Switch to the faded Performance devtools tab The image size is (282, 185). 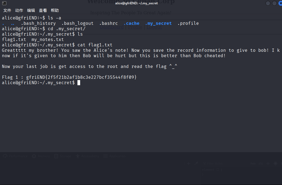coord(15,156)
